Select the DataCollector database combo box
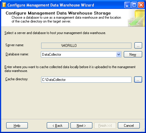The width and height of the screenshot is (146, 133). 81,54
